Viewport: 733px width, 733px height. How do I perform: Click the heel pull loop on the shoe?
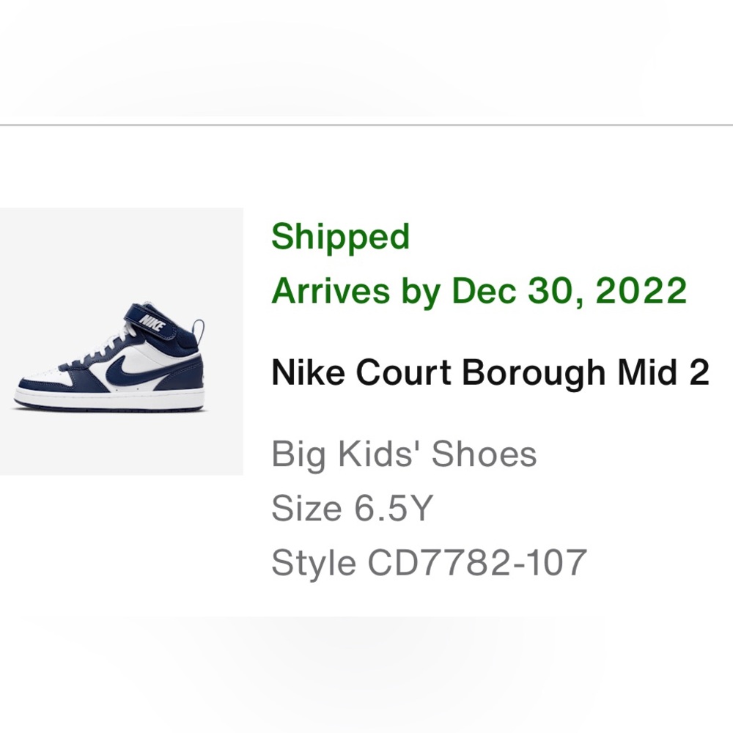(199, 330)
